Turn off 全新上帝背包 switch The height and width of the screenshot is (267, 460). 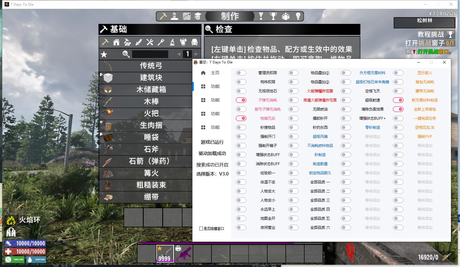coord(398,109)
